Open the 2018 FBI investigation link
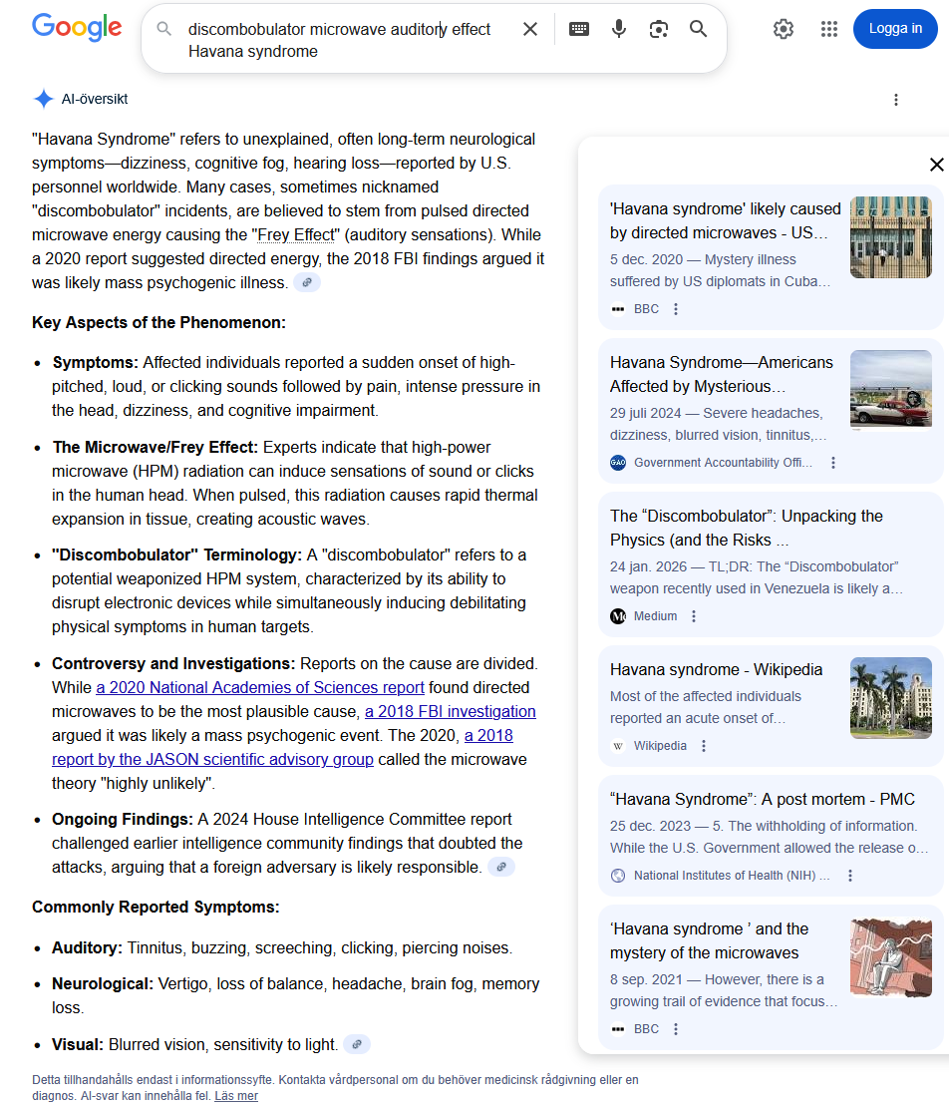The image size is (949, 1106). [450, 712]
